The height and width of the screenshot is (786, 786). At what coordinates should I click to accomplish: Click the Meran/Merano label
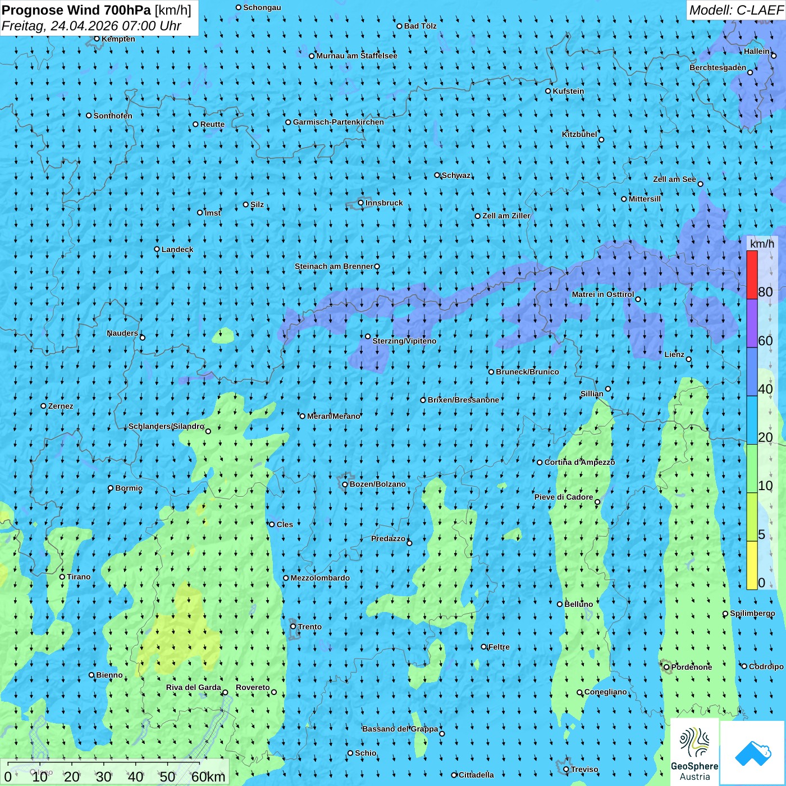click(x=333, y=416)
